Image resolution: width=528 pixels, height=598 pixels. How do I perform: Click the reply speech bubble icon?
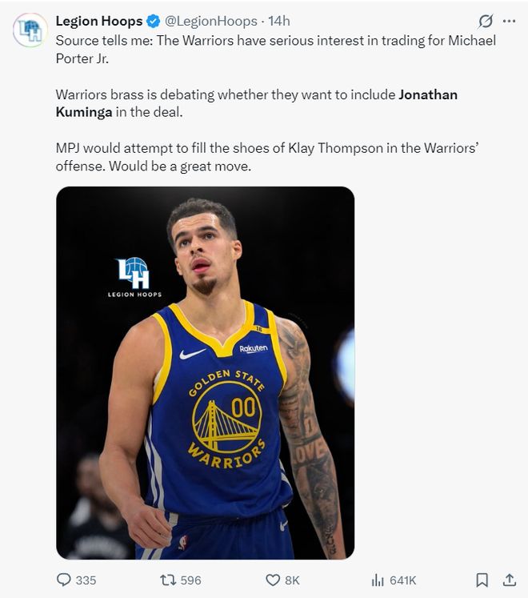[x=64, y=580]
